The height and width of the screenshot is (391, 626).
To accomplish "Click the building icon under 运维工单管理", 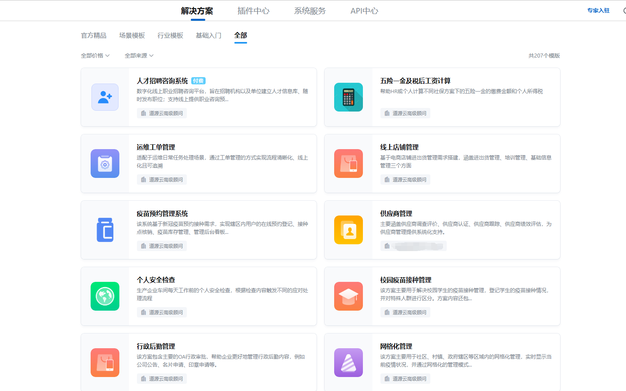I will [x=143, y=180].
